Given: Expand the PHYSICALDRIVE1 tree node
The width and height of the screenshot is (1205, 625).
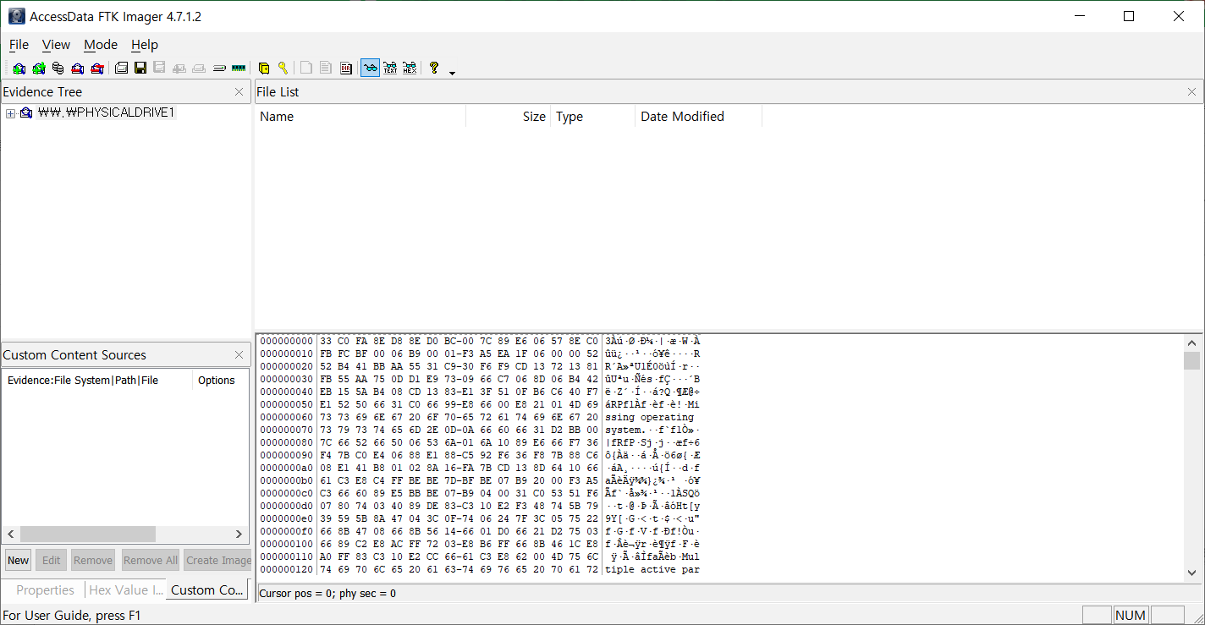Looking at the screenshot, I should click(10, 112).
